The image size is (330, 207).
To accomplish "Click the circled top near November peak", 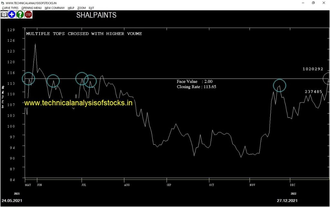I will tap(279, 85).
